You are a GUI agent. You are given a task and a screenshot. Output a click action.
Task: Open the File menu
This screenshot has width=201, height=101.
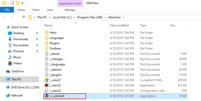tap(7, 10)
